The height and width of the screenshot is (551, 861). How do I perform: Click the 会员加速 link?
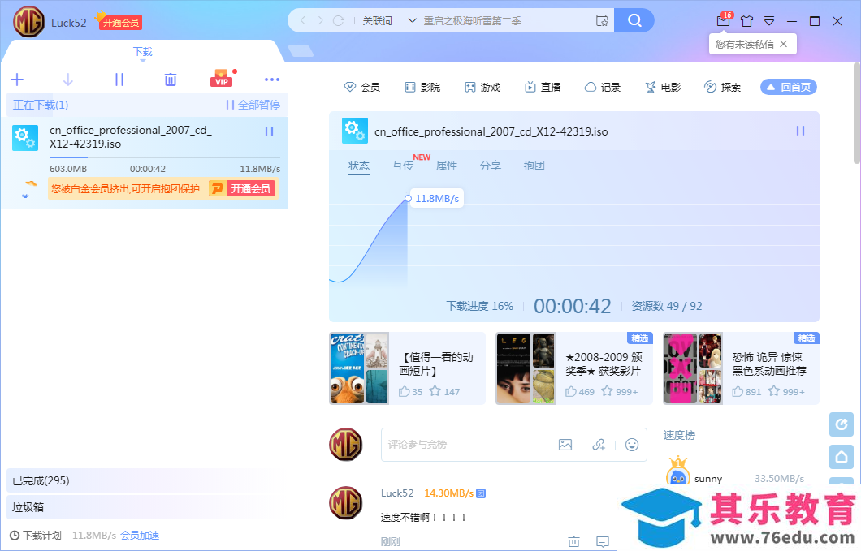pyautogui.click(x=140, y=535)
